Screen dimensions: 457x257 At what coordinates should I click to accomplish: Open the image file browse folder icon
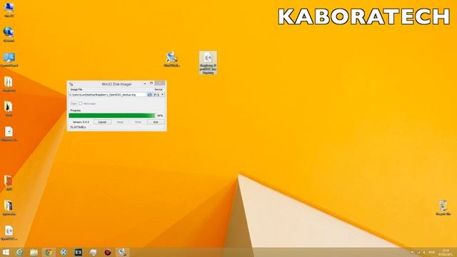pos(149,95)
